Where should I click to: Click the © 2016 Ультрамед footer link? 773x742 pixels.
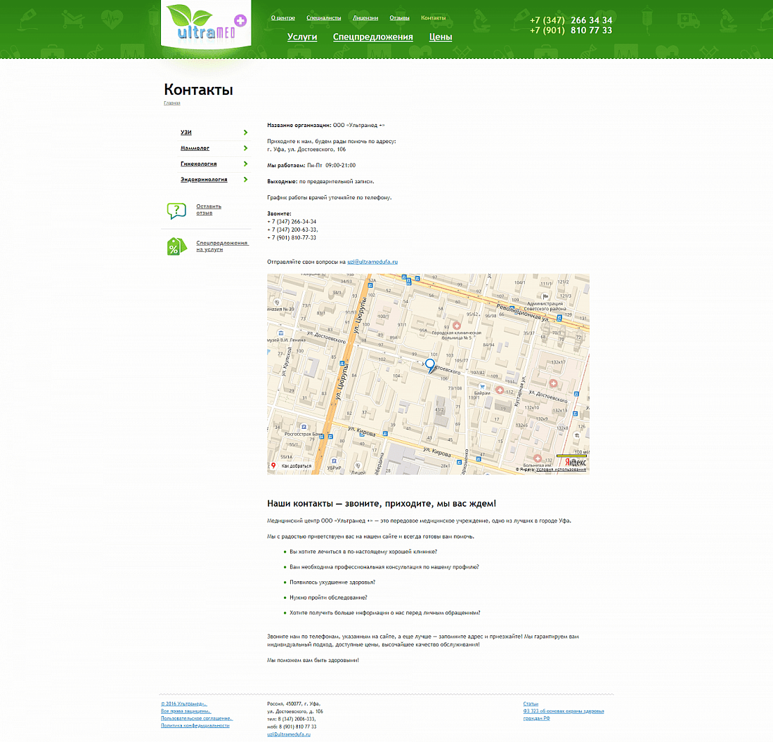pyautogui.click(x=184, y=704)
